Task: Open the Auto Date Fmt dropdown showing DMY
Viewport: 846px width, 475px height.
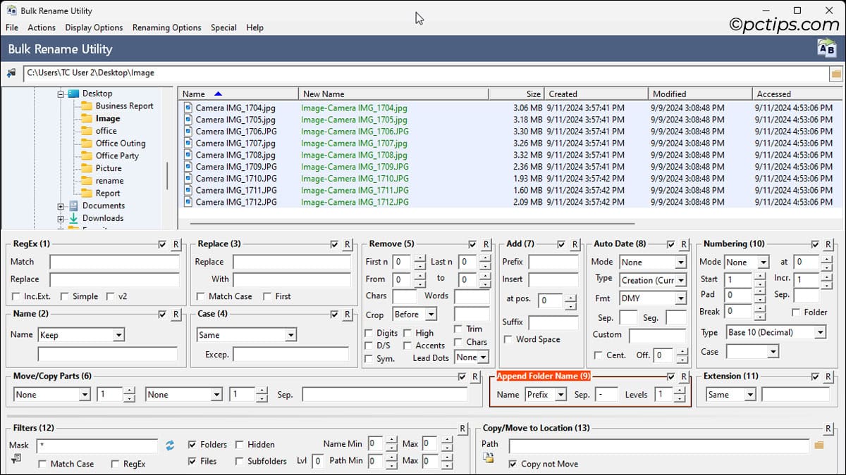Action: coord(653,298)
